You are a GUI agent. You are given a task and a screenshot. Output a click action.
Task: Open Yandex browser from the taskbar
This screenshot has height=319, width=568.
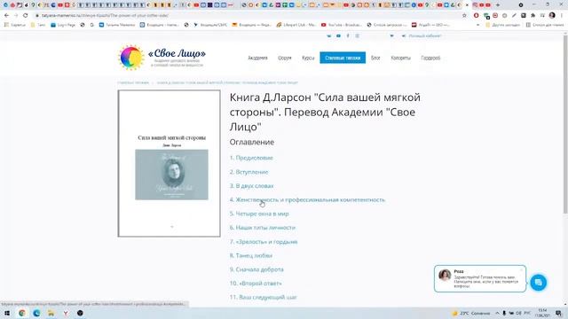tap(66, 313)
